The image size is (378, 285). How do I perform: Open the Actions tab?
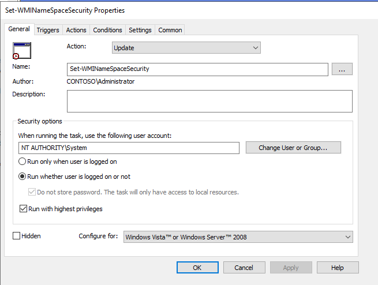pyautogui.click(x=76, y=30)
